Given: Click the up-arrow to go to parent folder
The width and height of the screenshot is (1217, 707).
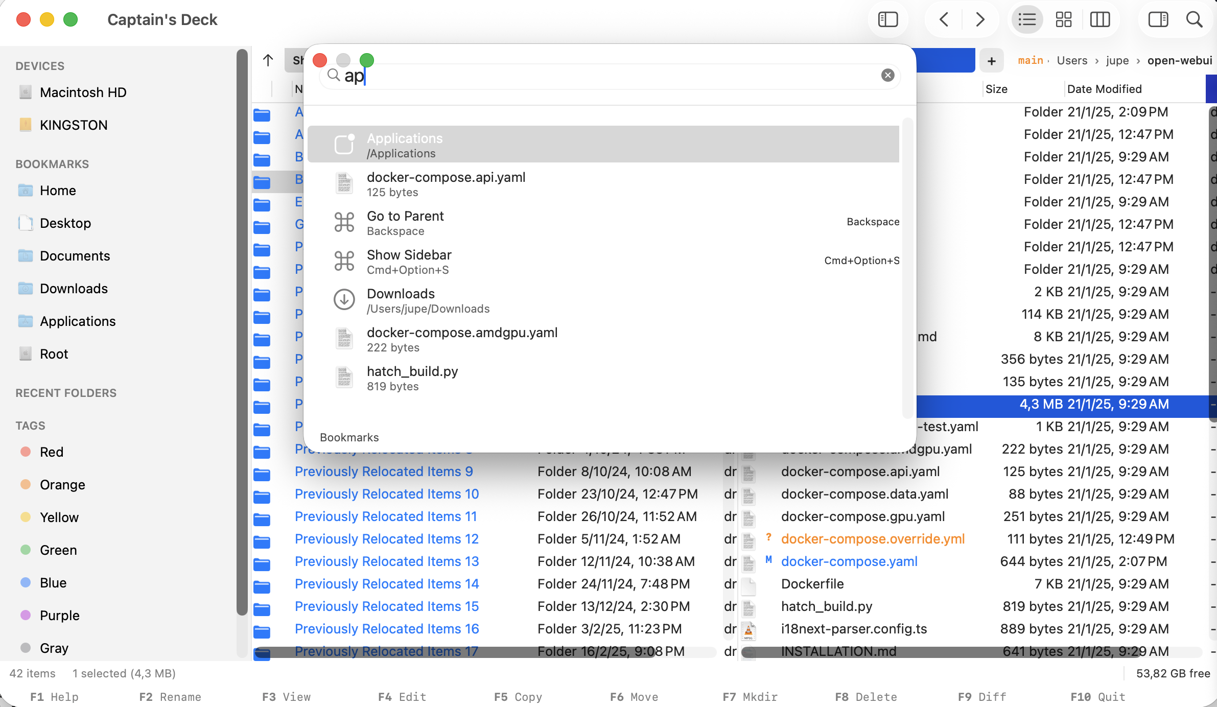Looking at the screenshot, I should [x=268, y=60].
